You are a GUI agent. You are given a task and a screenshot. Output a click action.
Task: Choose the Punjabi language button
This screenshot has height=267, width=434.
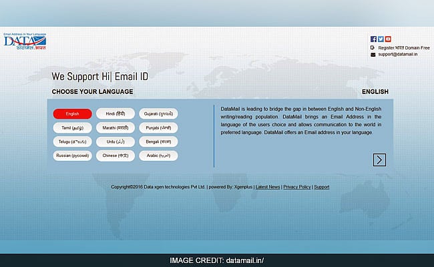click(158, 127)
